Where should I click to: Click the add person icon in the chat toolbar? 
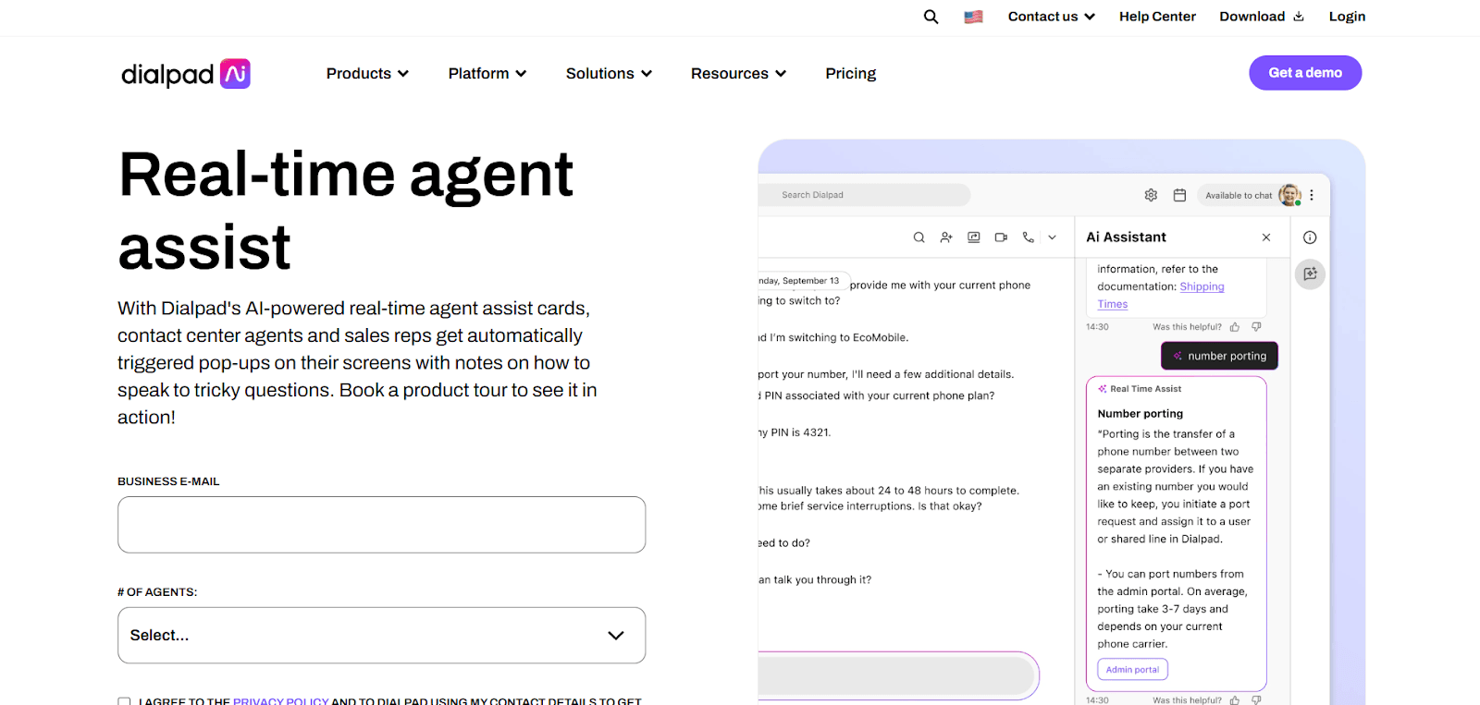946,237
